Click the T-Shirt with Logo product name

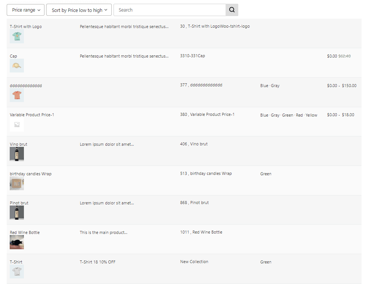pyautogui.click(x=27, y=26)
